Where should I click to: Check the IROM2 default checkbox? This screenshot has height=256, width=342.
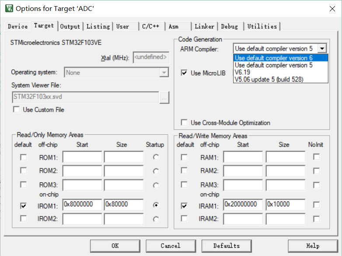pos(24,218)
